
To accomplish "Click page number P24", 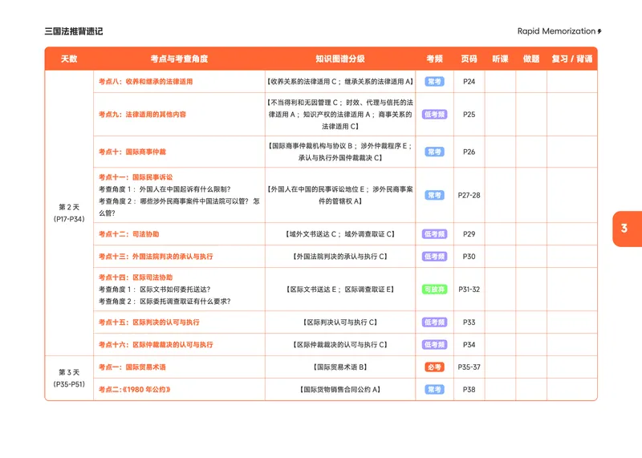I will pyautogui.click(x=469, y=82).
